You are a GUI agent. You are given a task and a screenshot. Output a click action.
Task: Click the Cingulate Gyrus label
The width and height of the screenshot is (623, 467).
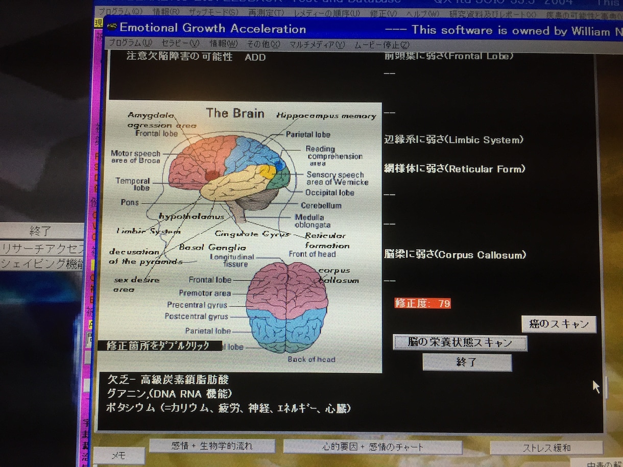(x=252, y=234)
